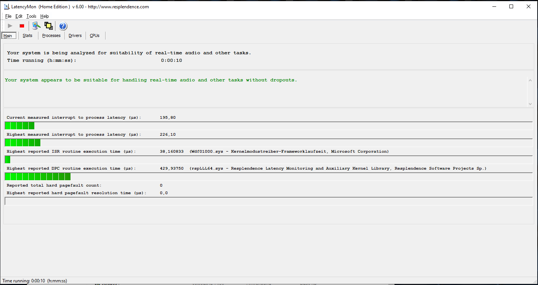Switch to the Stats tab
Screen dimensions: 538x285
pos(28,36)
